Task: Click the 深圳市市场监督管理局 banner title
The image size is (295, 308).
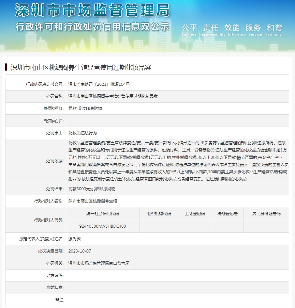Action: (92, 10)
